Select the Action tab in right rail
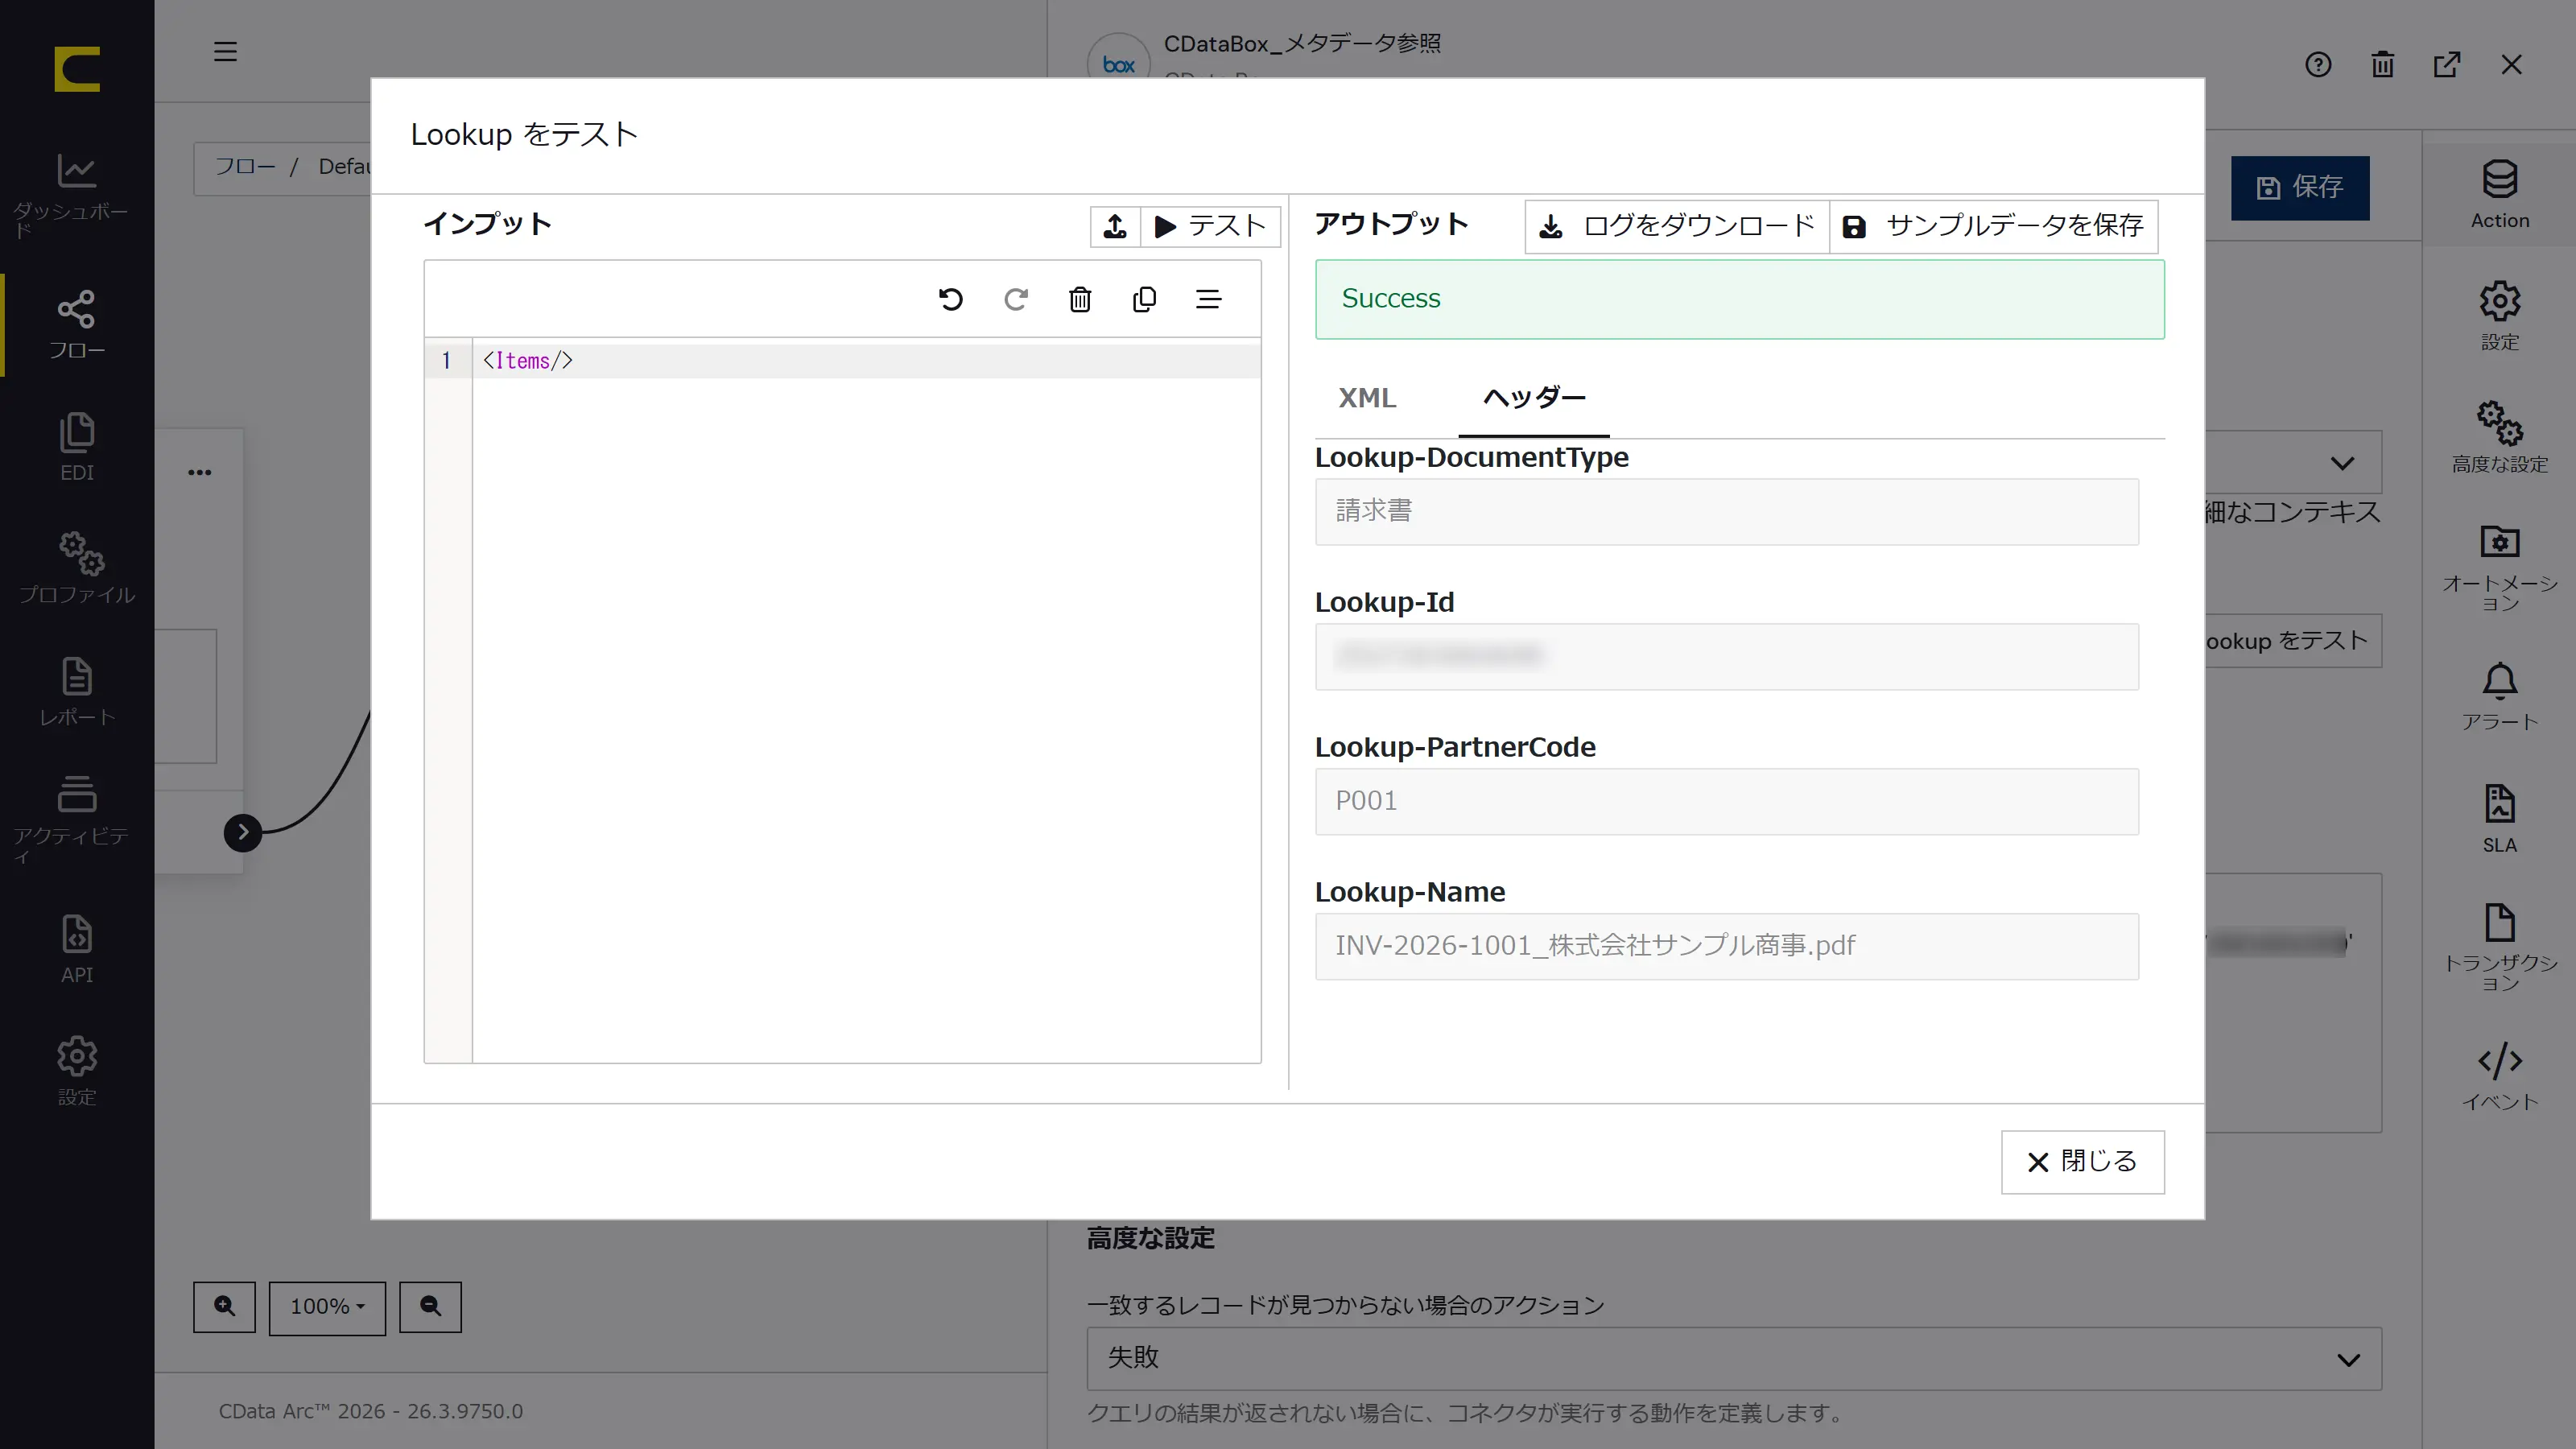Image resolution: width=2576 pixels, height=1449 pixels. pos(2499,194)
